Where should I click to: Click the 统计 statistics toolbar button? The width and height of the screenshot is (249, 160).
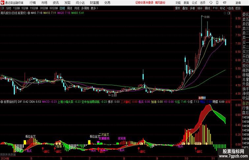point(200,8)
